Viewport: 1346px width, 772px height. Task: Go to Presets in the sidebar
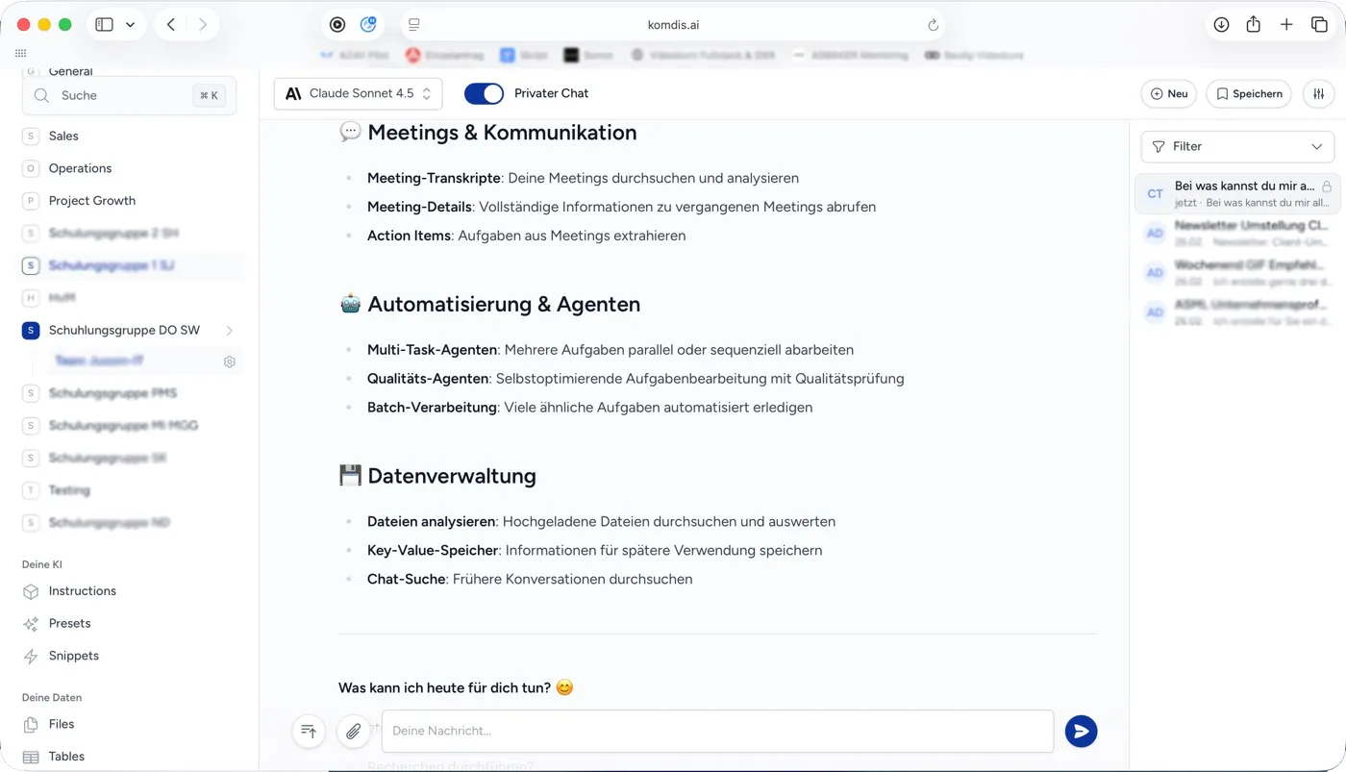[69, 623]
